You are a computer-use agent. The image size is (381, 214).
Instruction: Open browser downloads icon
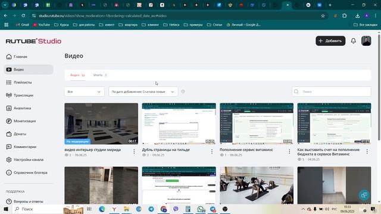pos(357,16)
